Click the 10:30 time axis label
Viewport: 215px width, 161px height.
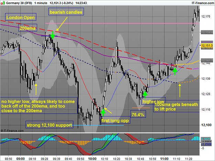click(x=128, y=159)
